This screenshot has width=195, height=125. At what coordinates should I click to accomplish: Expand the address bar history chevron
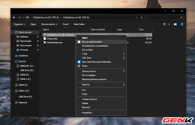coord(136,18)
